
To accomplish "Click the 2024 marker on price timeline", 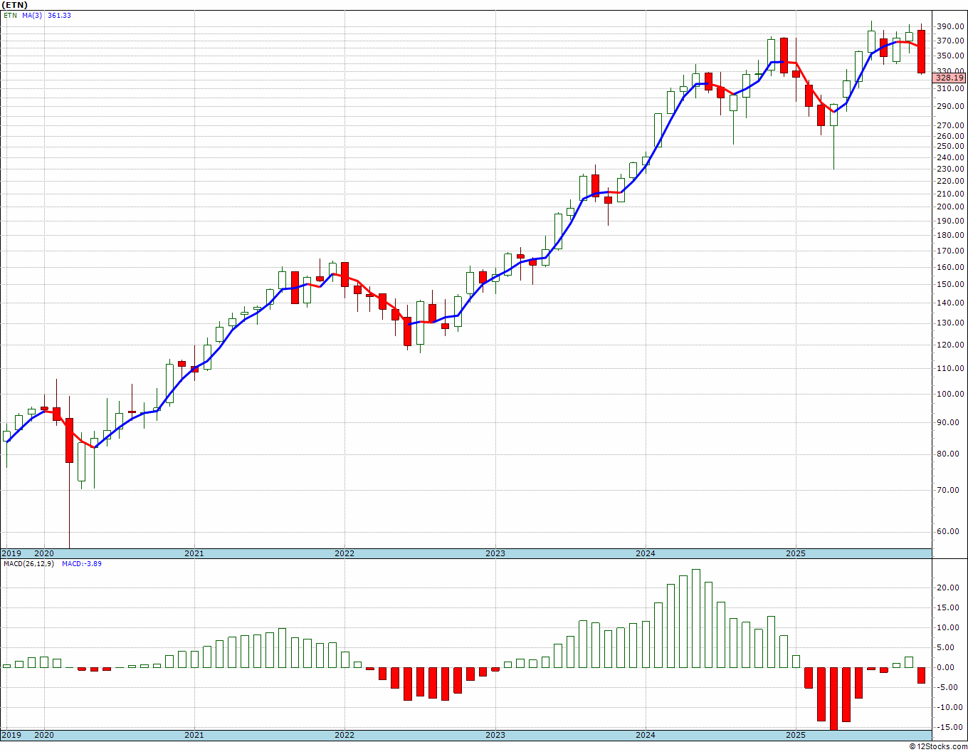I will coord(646,553).
